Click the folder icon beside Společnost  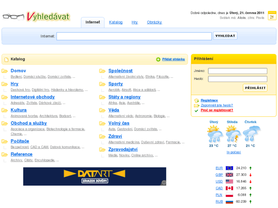pos(102,71)
